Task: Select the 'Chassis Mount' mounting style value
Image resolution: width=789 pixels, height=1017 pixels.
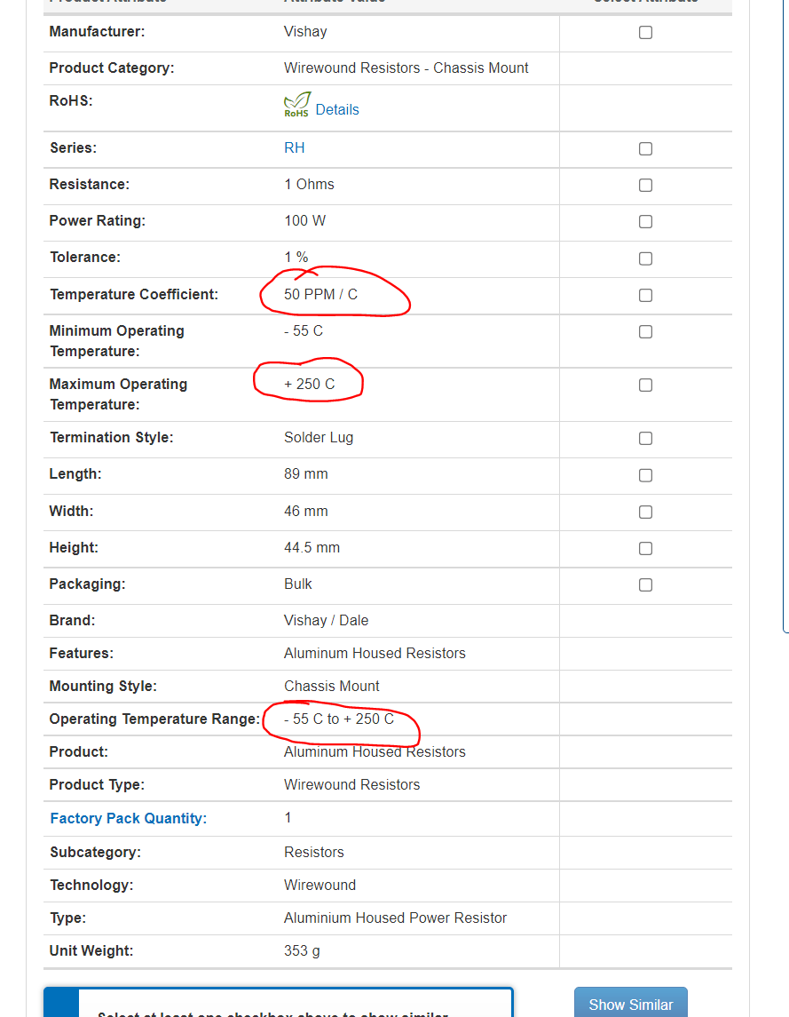Action: pos(331,687)
